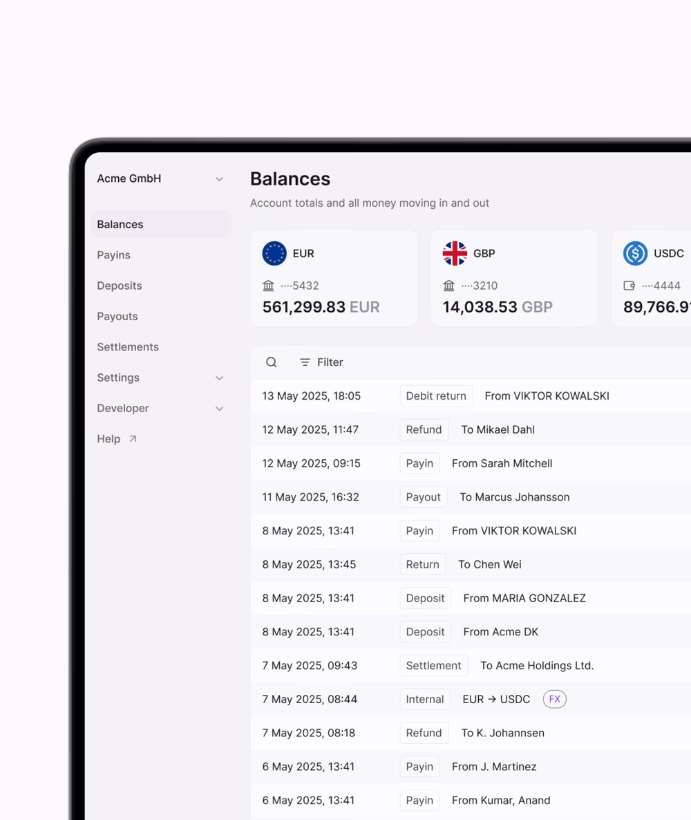Click Payin tag on 8 May VIKTOR KOWALSKI row

pos(419,531)
